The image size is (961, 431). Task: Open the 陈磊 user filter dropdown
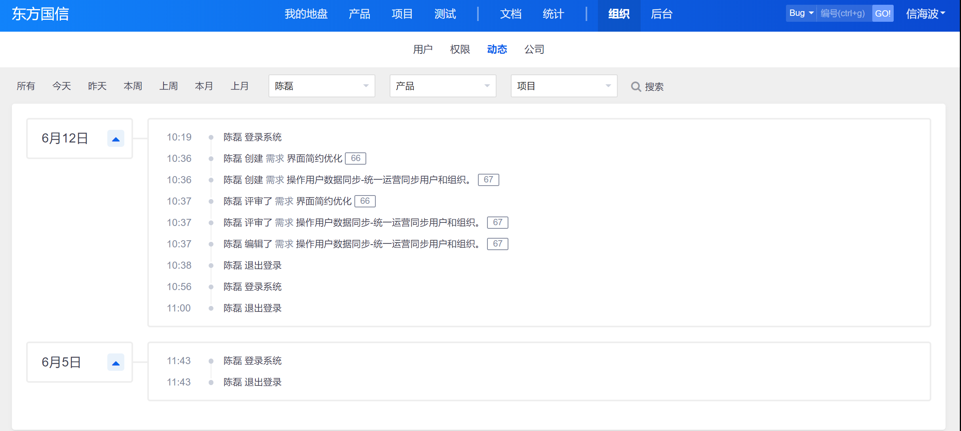click(x=322, y=86)
